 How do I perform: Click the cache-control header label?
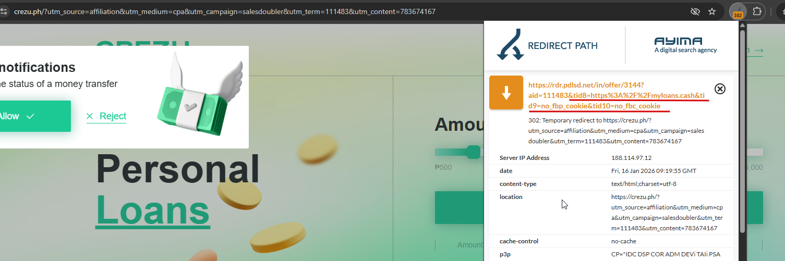tap(519, 241)
